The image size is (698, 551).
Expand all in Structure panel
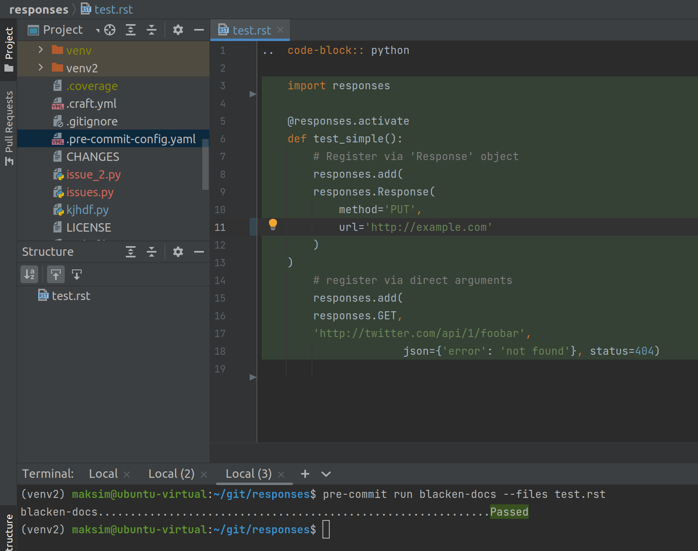pyautogui.click(x=131, y=252)
